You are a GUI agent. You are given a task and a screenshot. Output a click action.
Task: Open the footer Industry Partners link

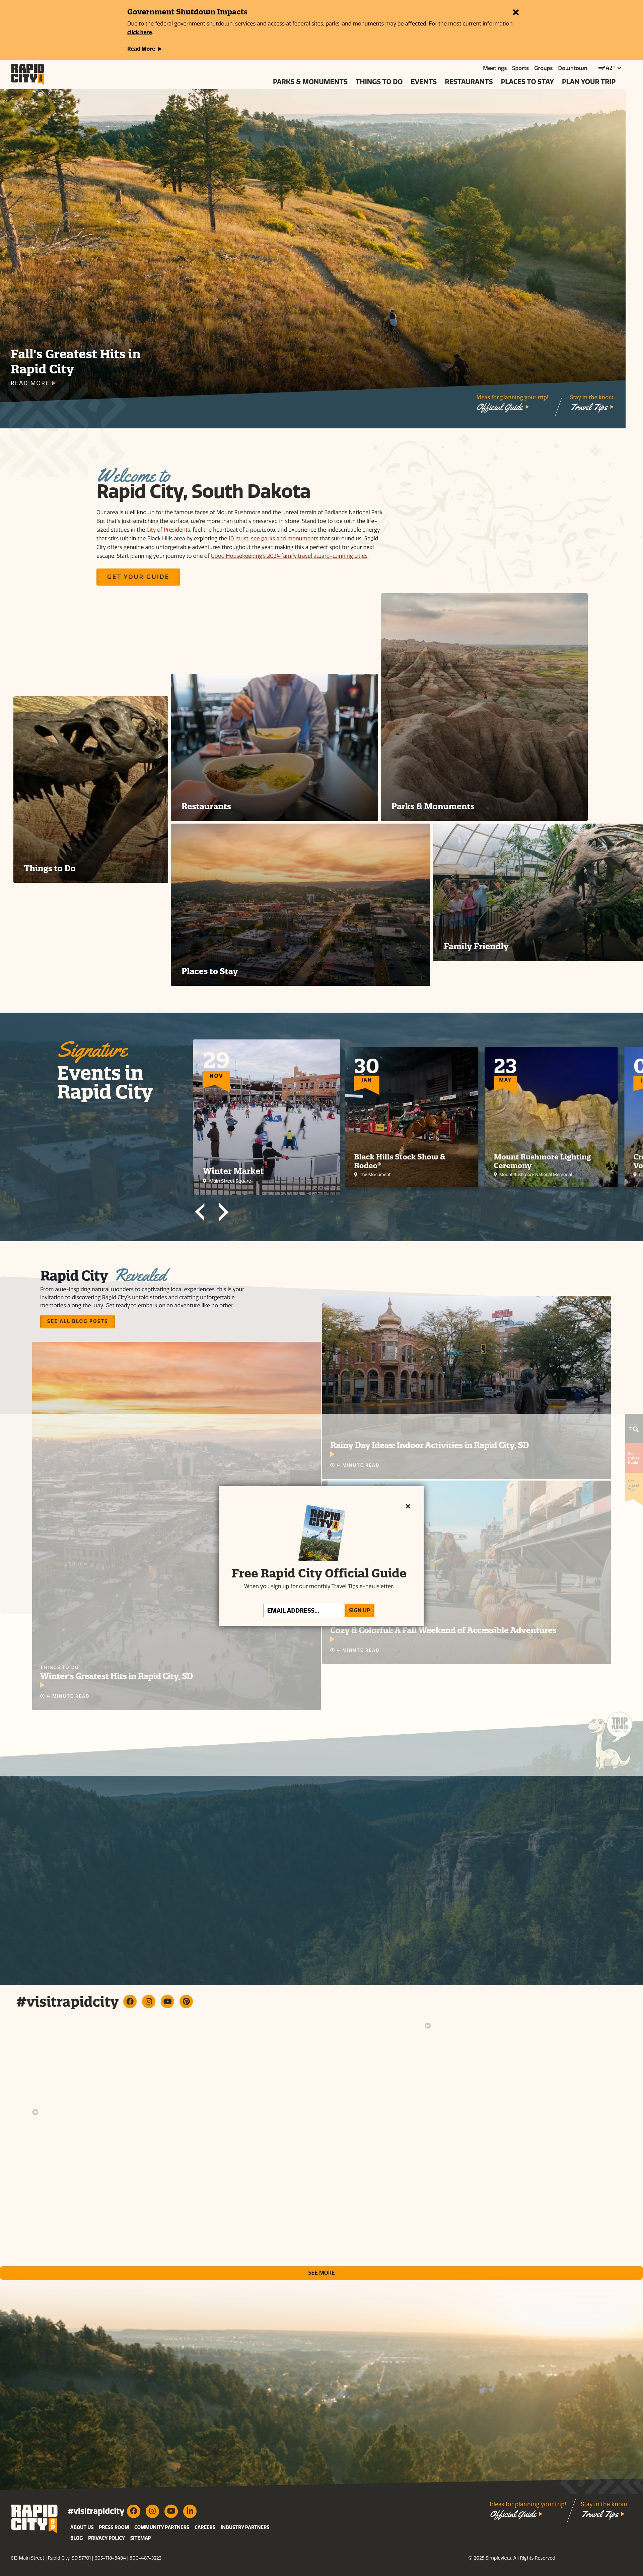tap(244, 2527)
